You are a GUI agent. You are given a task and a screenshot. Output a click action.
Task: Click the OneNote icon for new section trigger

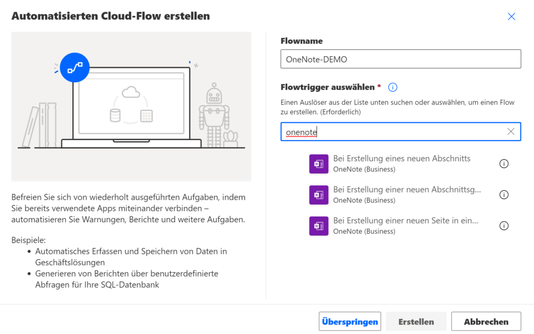click(319, 164)
